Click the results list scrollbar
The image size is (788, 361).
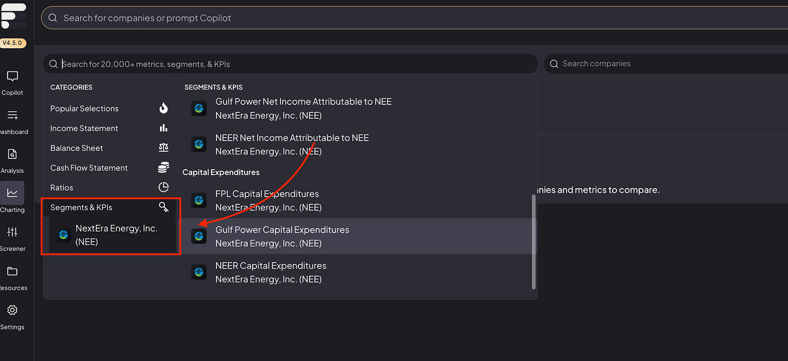(x=534, y=242)
